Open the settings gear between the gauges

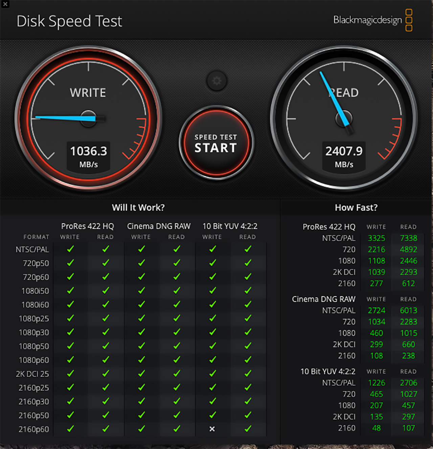pos(216,81)
